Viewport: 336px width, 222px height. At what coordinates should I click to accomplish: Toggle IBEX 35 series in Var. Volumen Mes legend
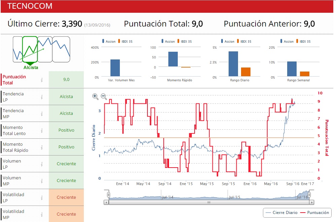[125, 41]
